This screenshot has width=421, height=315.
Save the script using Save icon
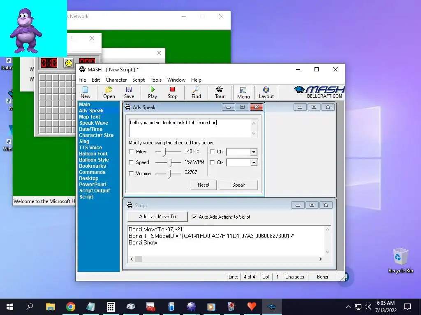[129, 92]
